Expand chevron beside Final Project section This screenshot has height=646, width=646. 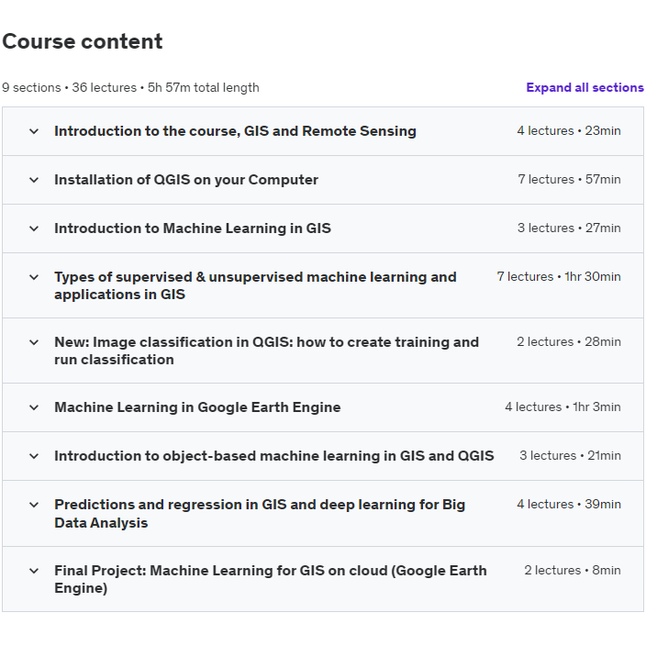(34, 571)
